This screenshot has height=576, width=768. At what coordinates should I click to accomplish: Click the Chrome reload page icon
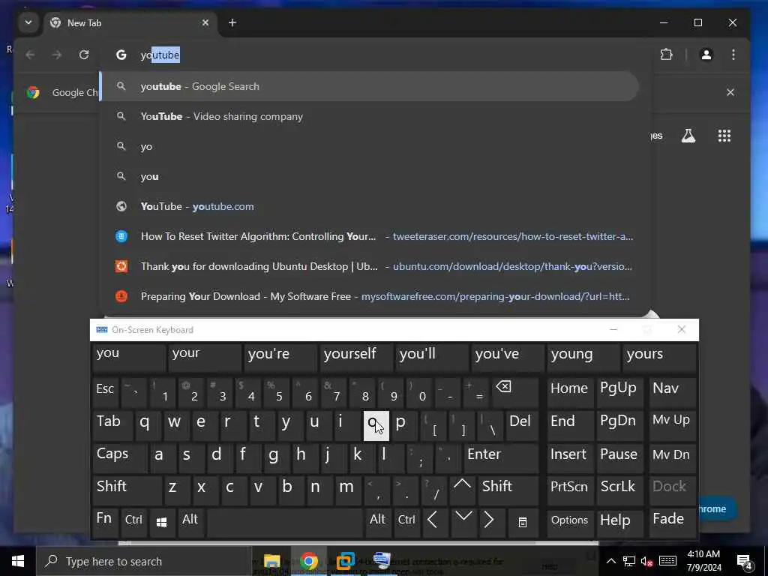click(84, 55)
